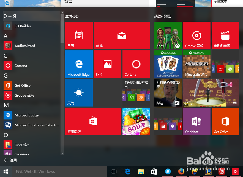243x177 pixels.
Task: Click the app list scroll down arrow
Action: click(62, 153)
